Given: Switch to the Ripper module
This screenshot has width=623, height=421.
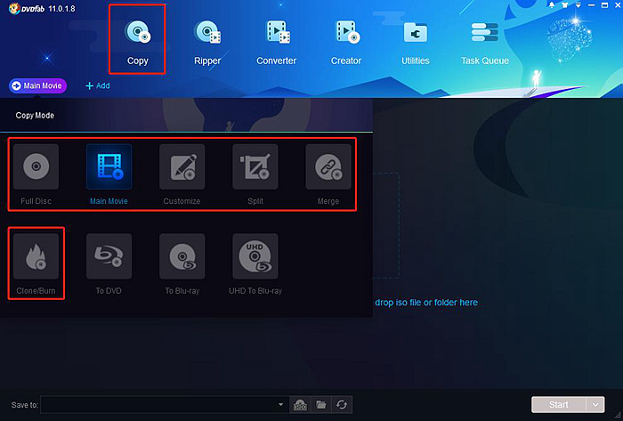Looking at the screenshot, I should pyautogui.click(x=207, y=42).
